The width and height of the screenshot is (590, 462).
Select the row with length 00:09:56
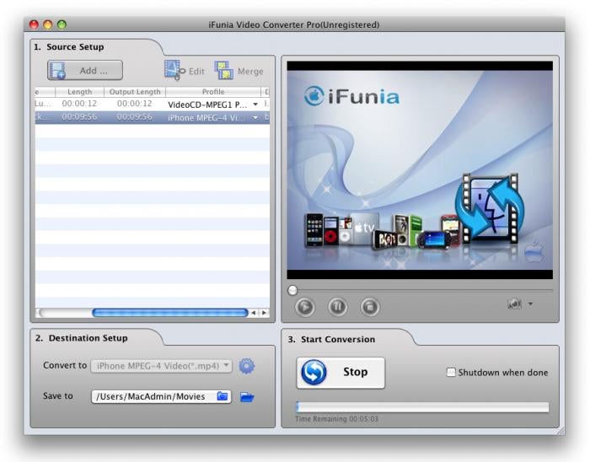tap(153, 117)
